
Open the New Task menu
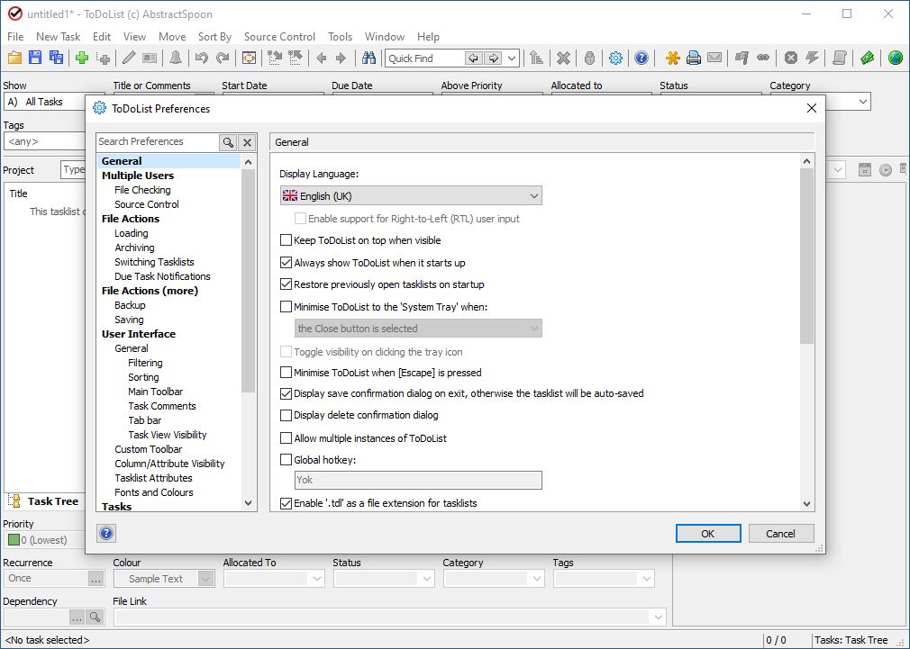[58, 37]
